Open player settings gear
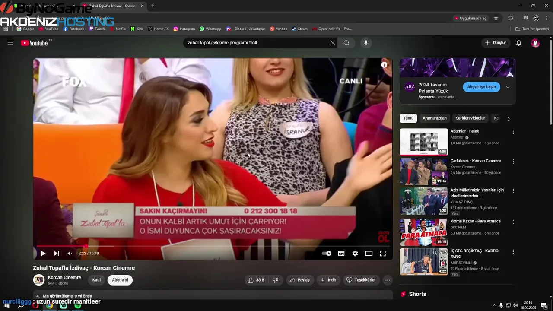The width and height of the screenshot is (553, 311). (x=355, y=254)
